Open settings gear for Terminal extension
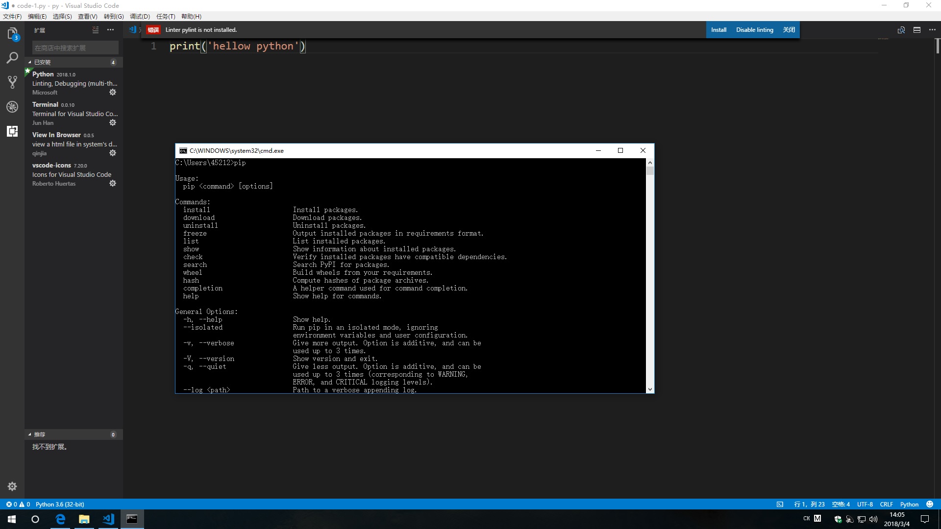Screen dimensions: 941x529 tap(113, 122)
